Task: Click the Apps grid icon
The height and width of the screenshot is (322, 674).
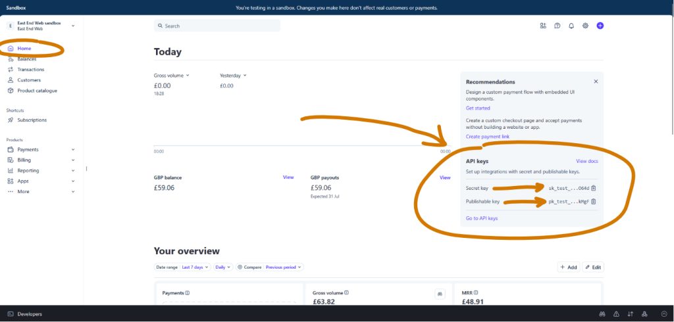Action: [x=11, y=181]
